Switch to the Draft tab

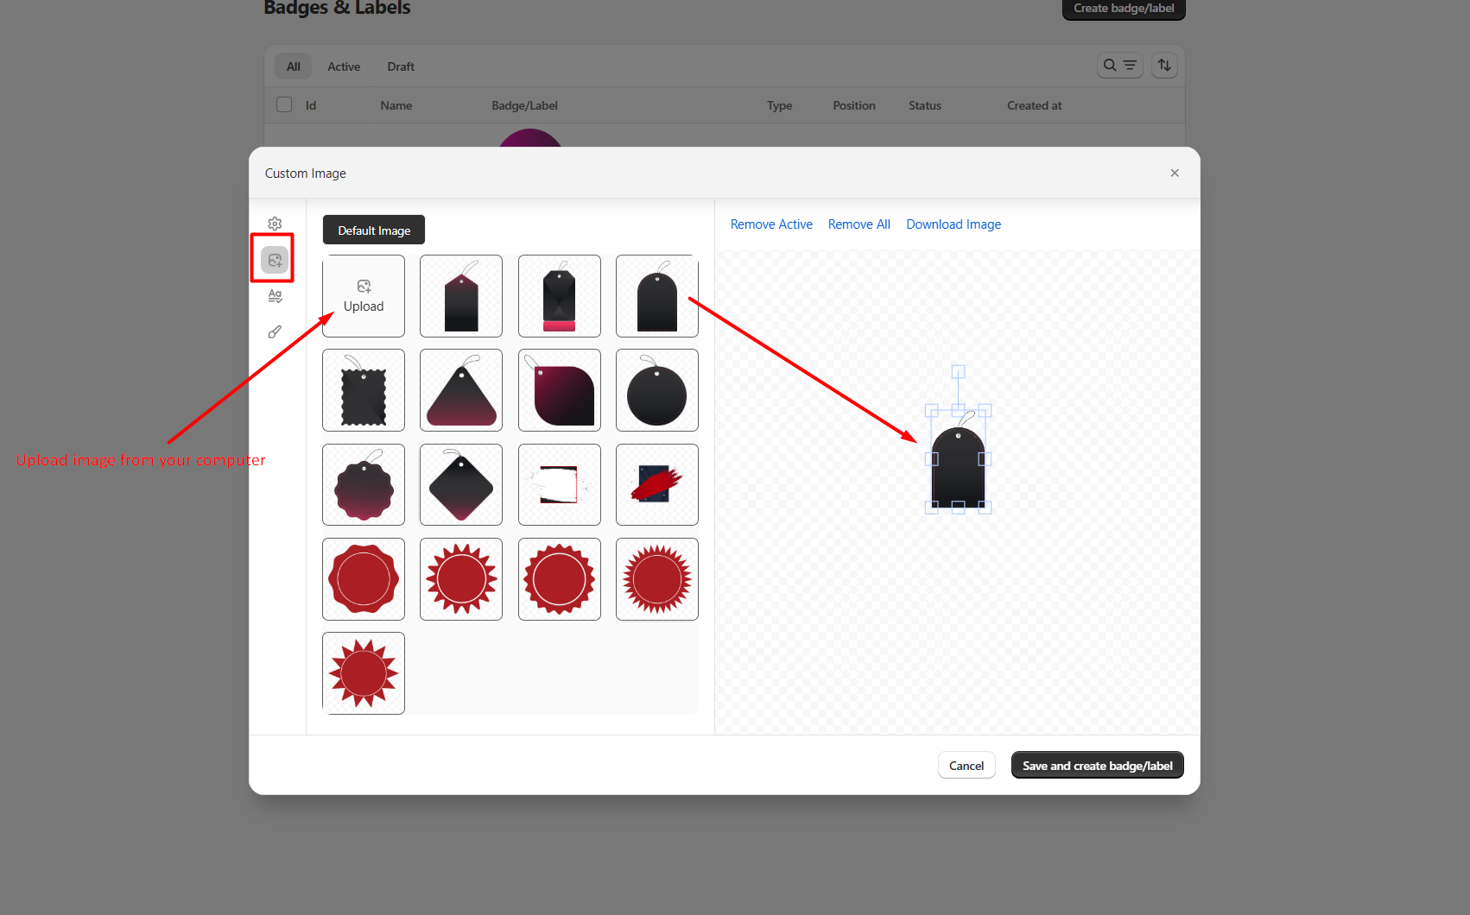pyautogui.click(x=401, y=66)
